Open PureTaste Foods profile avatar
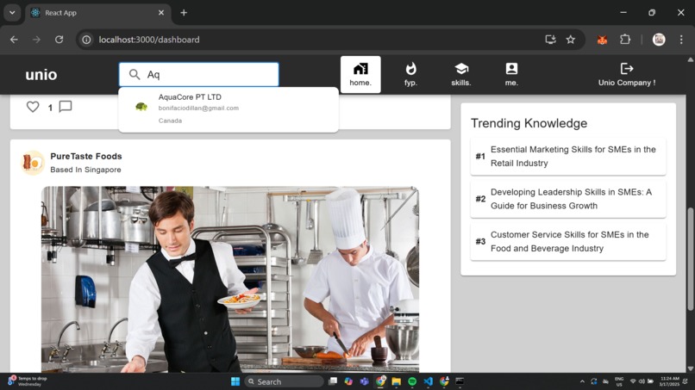Image resolution: width=695 pixels, height=390 pixels. click(33, 163)
